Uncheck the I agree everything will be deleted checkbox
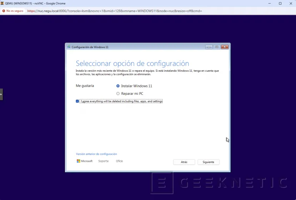This screenshot has width=296, height=200. (77, 101)
